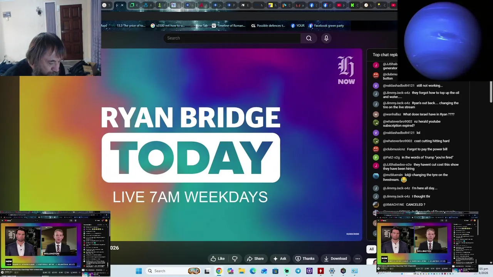
Task: Open the Facebook 'YOUR' bookmark
Action: click(298, 26)
